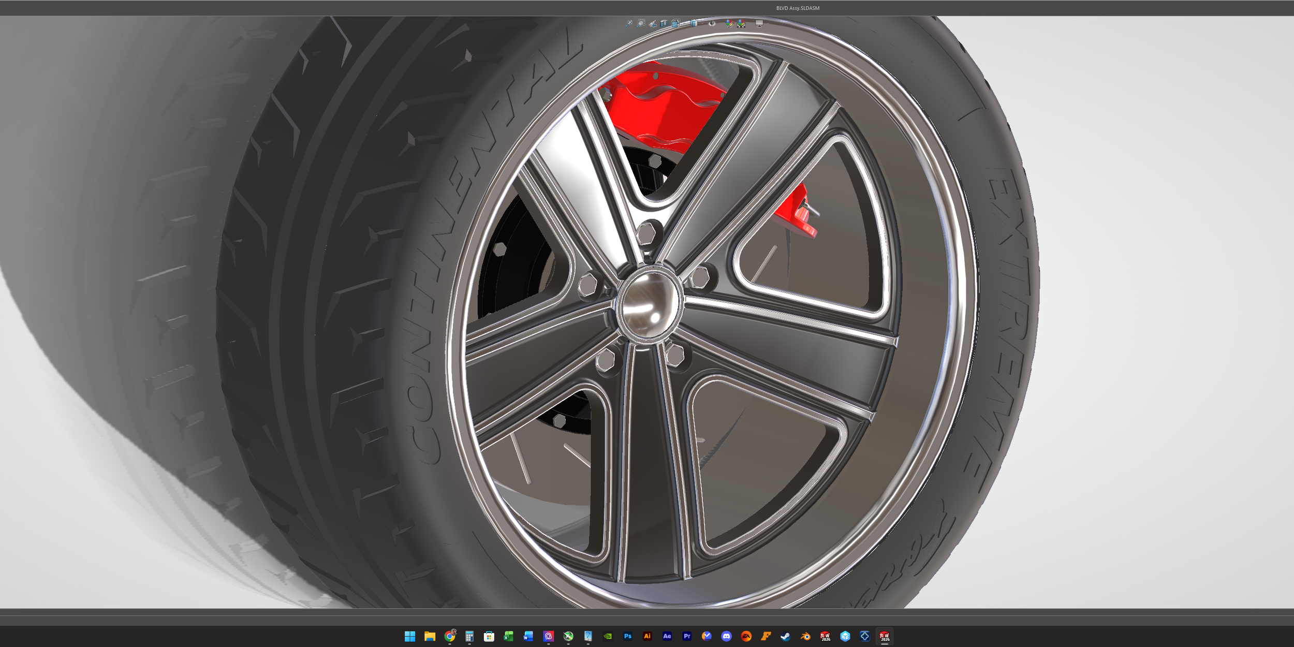Click the BLVD Assy.SLDASM title text
1294x647 pixels.
798,8
